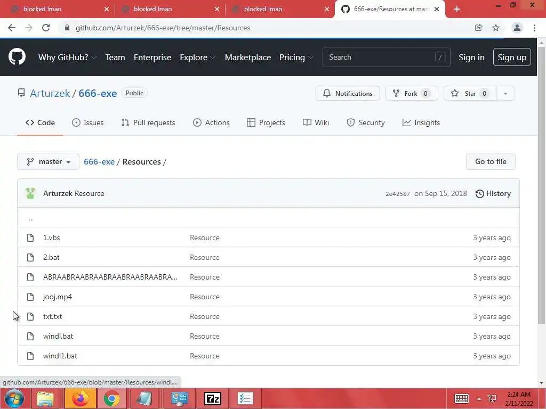Click the Notifications button
The width and height of the screenshot is (546, 409).
pyautogui.click(x=348, y=93)
